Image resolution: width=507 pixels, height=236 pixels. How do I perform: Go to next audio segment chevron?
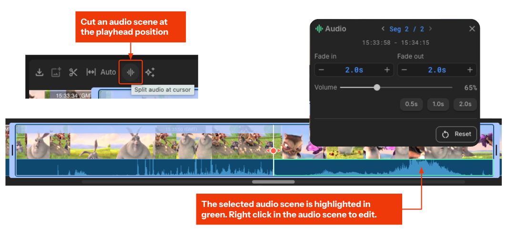(x=430, y=29)
